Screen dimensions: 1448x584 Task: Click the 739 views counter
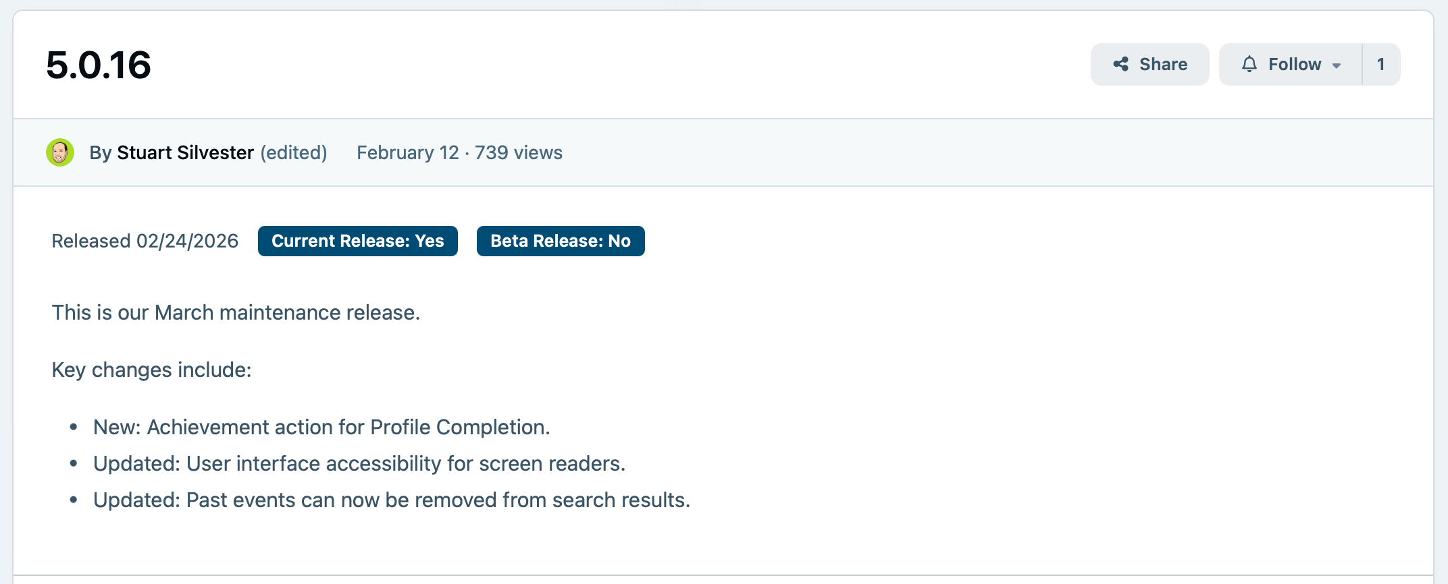point(519,152)
